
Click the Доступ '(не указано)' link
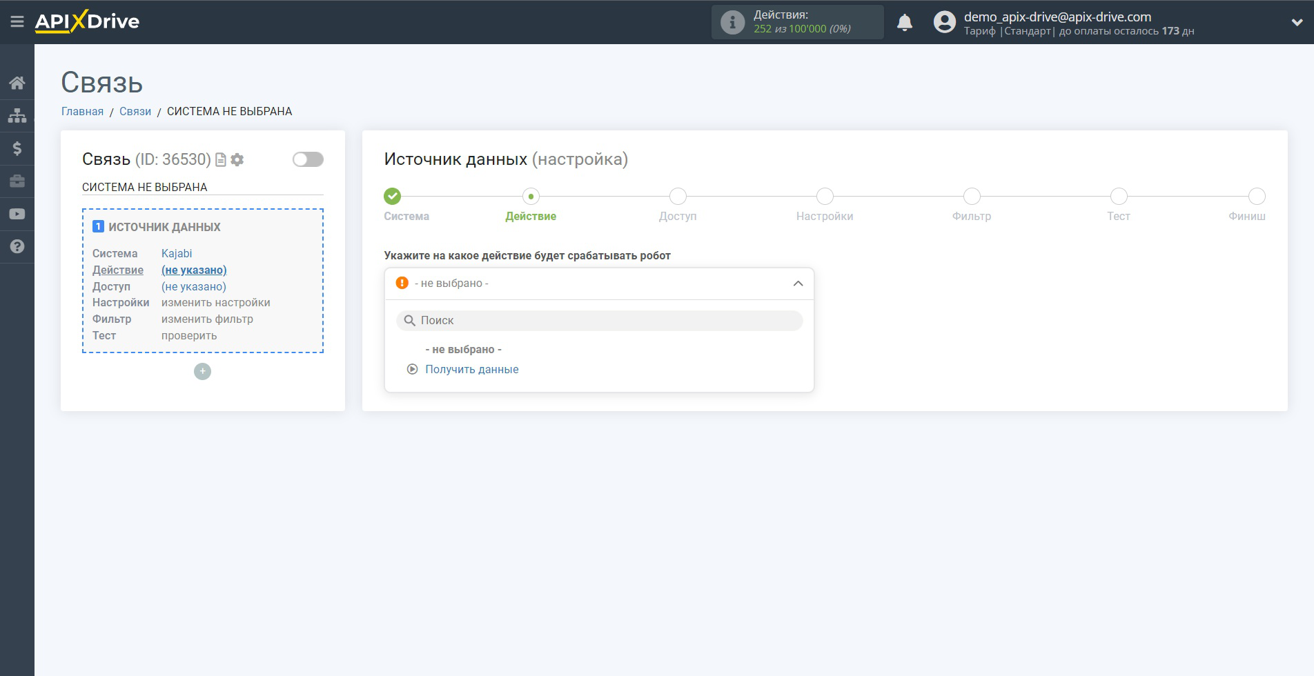pyautogui.click(x=194, y=286)
